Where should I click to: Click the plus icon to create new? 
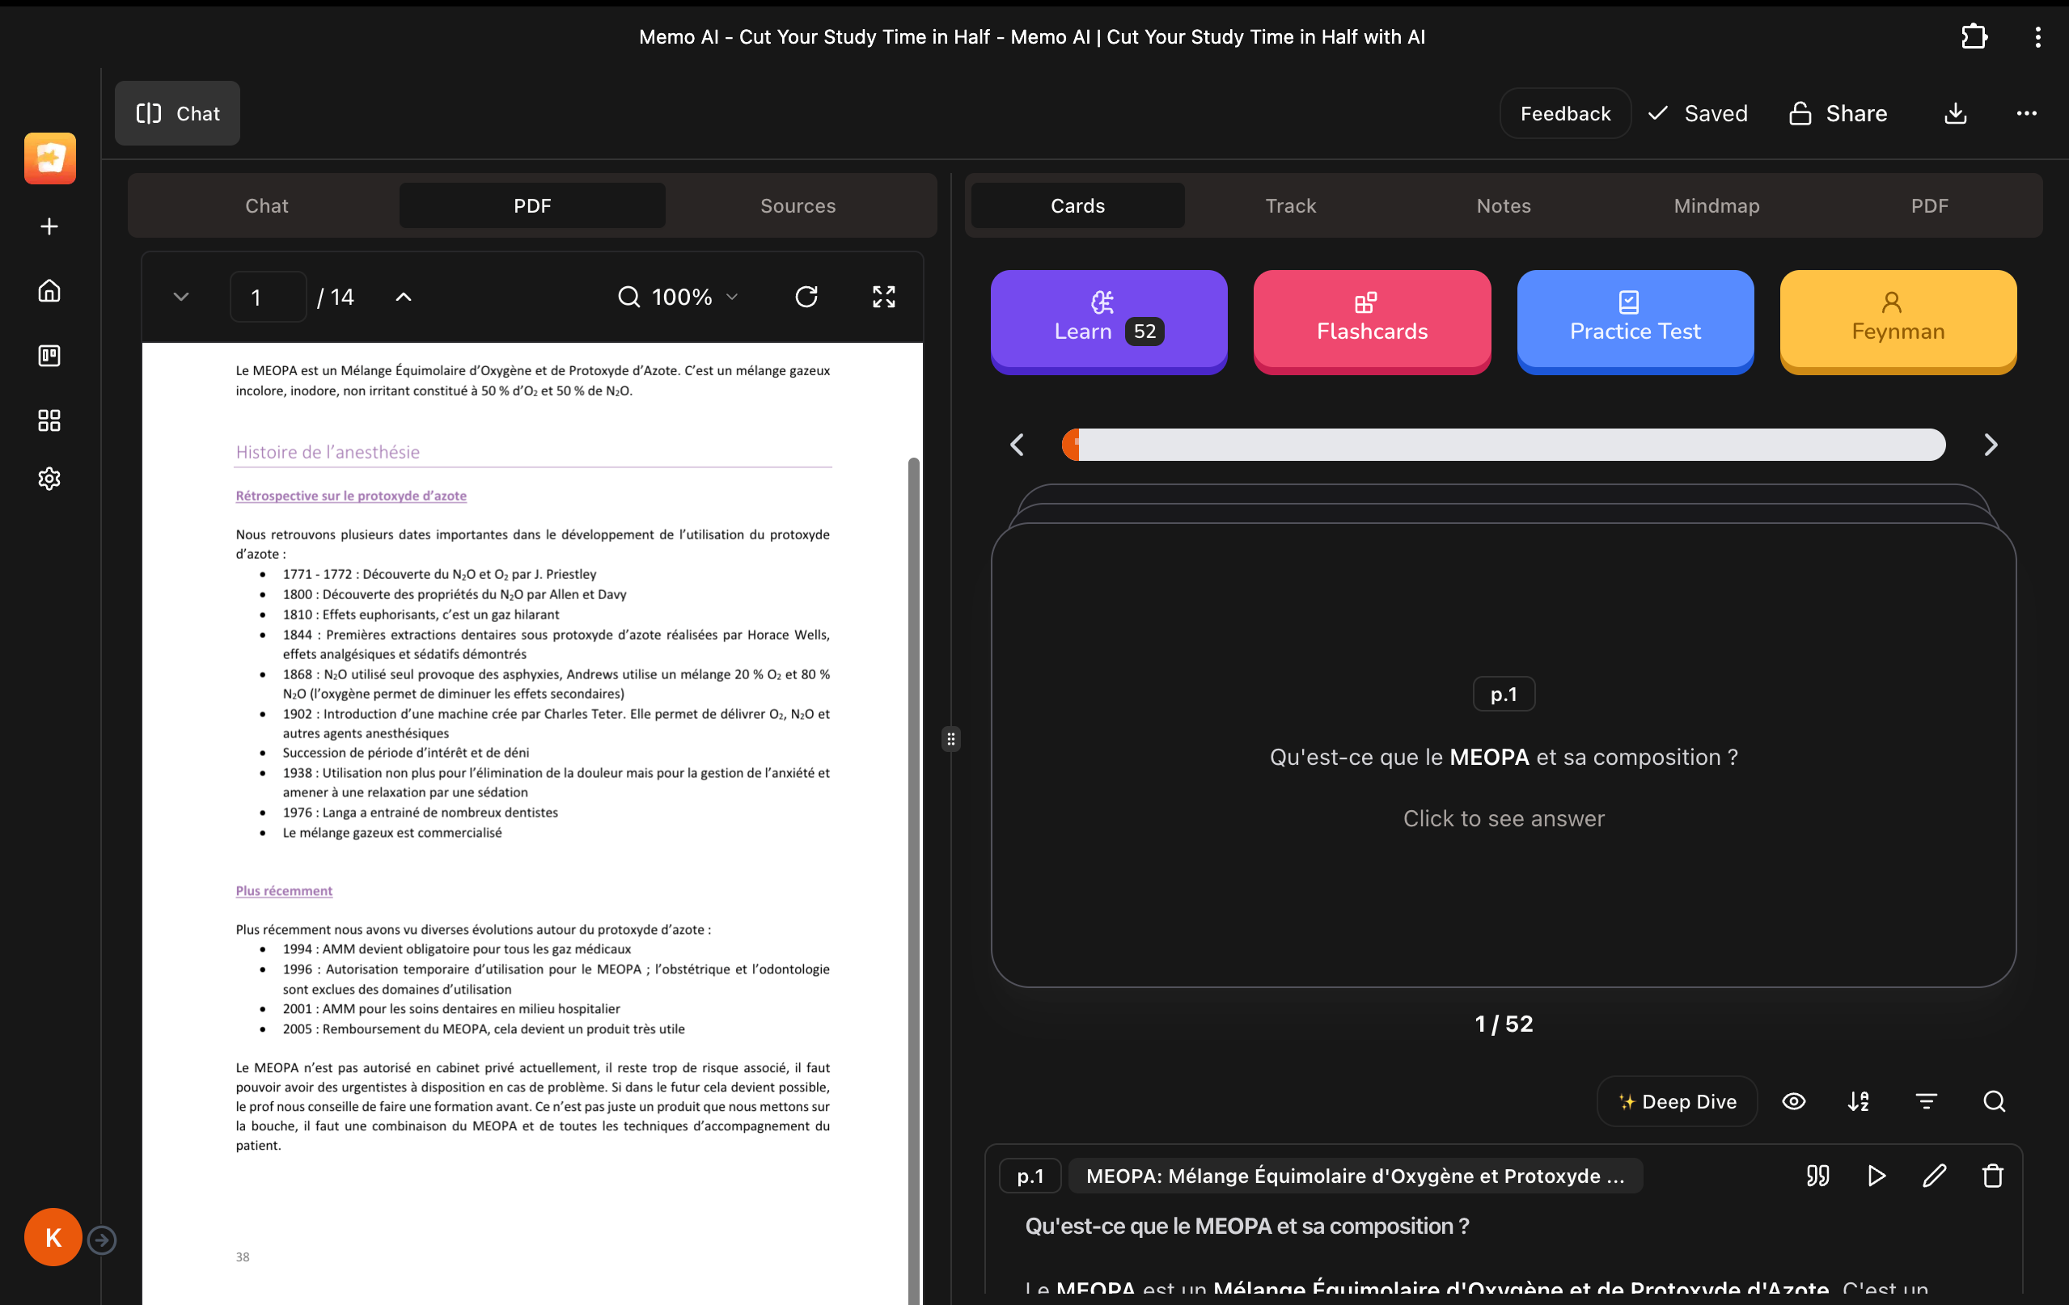pyautogui.click(x=49, y=226)
